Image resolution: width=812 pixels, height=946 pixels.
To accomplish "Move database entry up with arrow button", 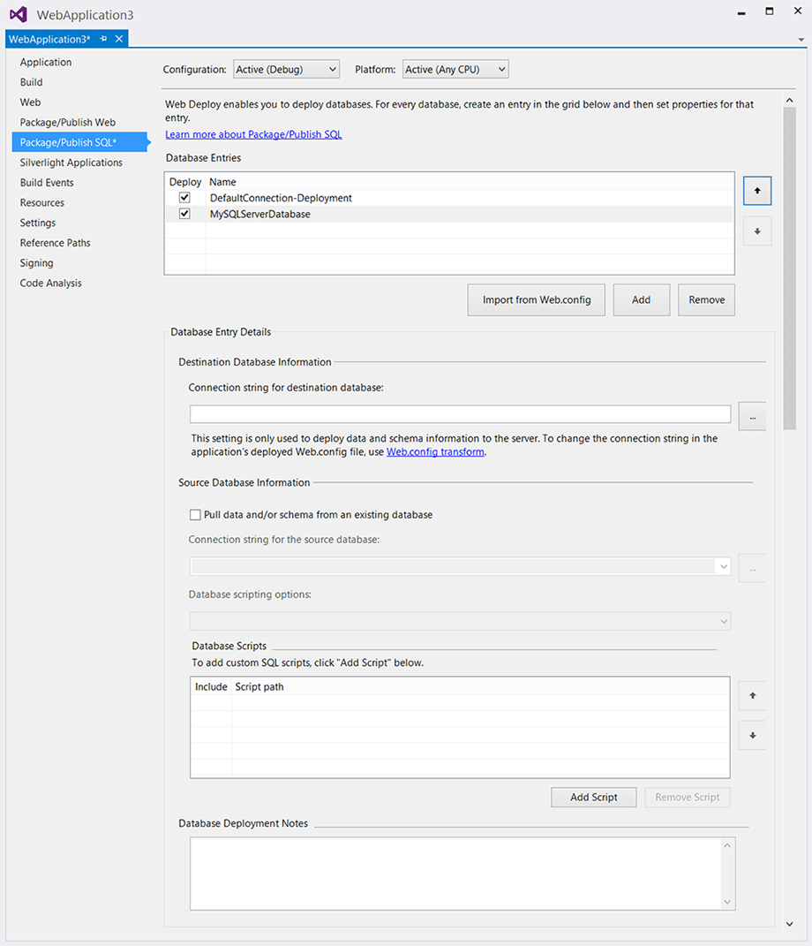I will (757, 191).
